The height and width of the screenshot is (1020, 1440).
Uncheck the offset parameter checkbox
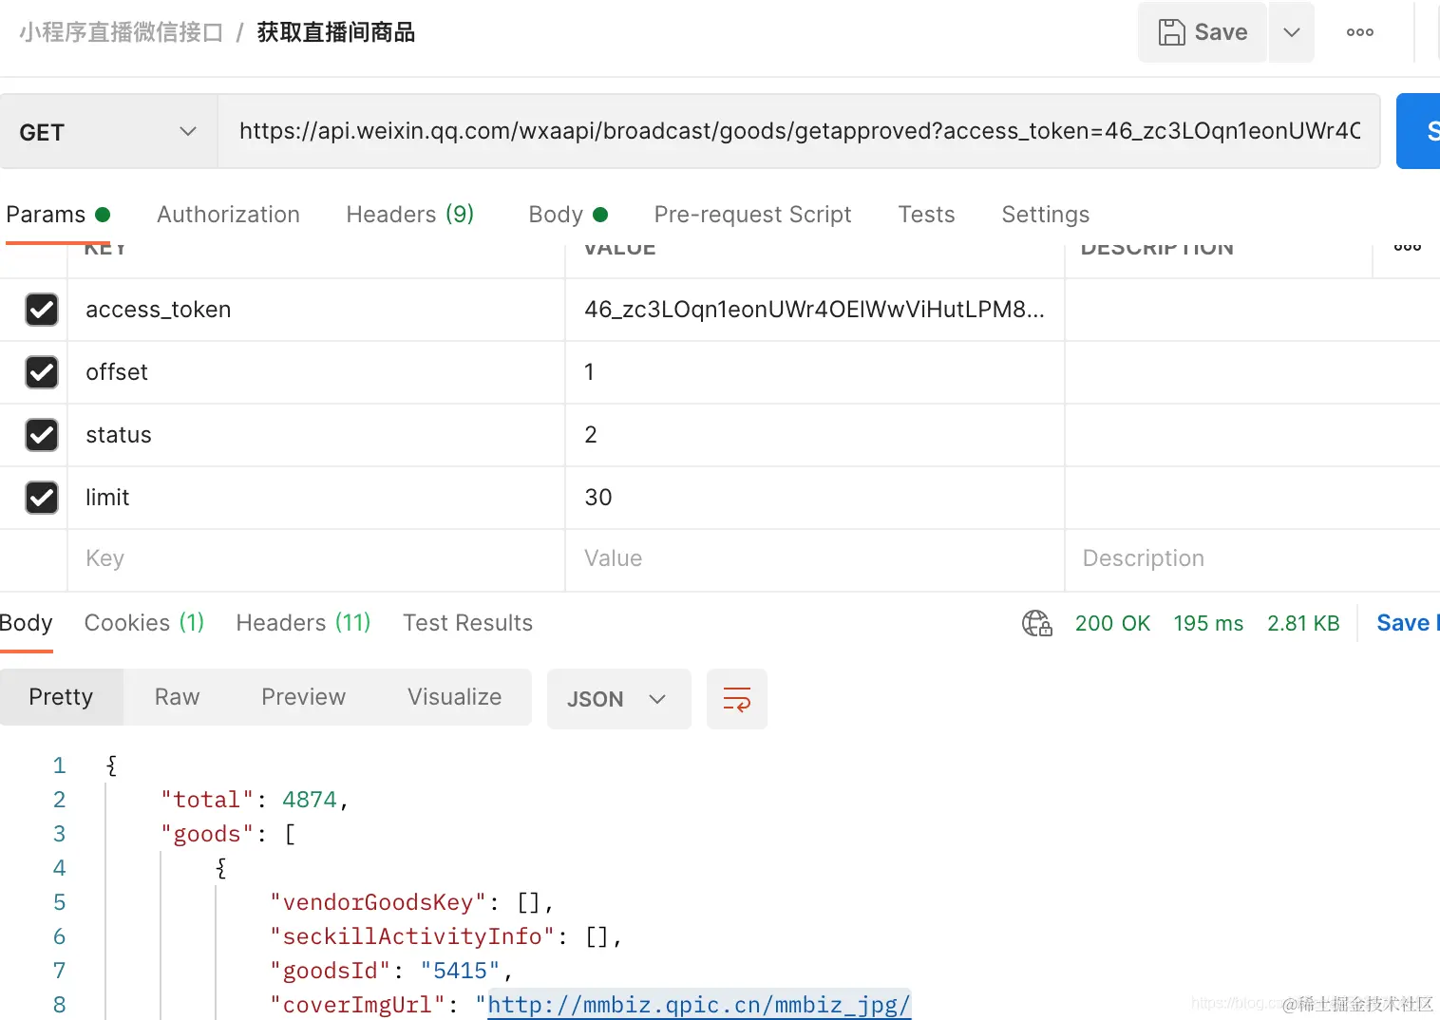42,372
